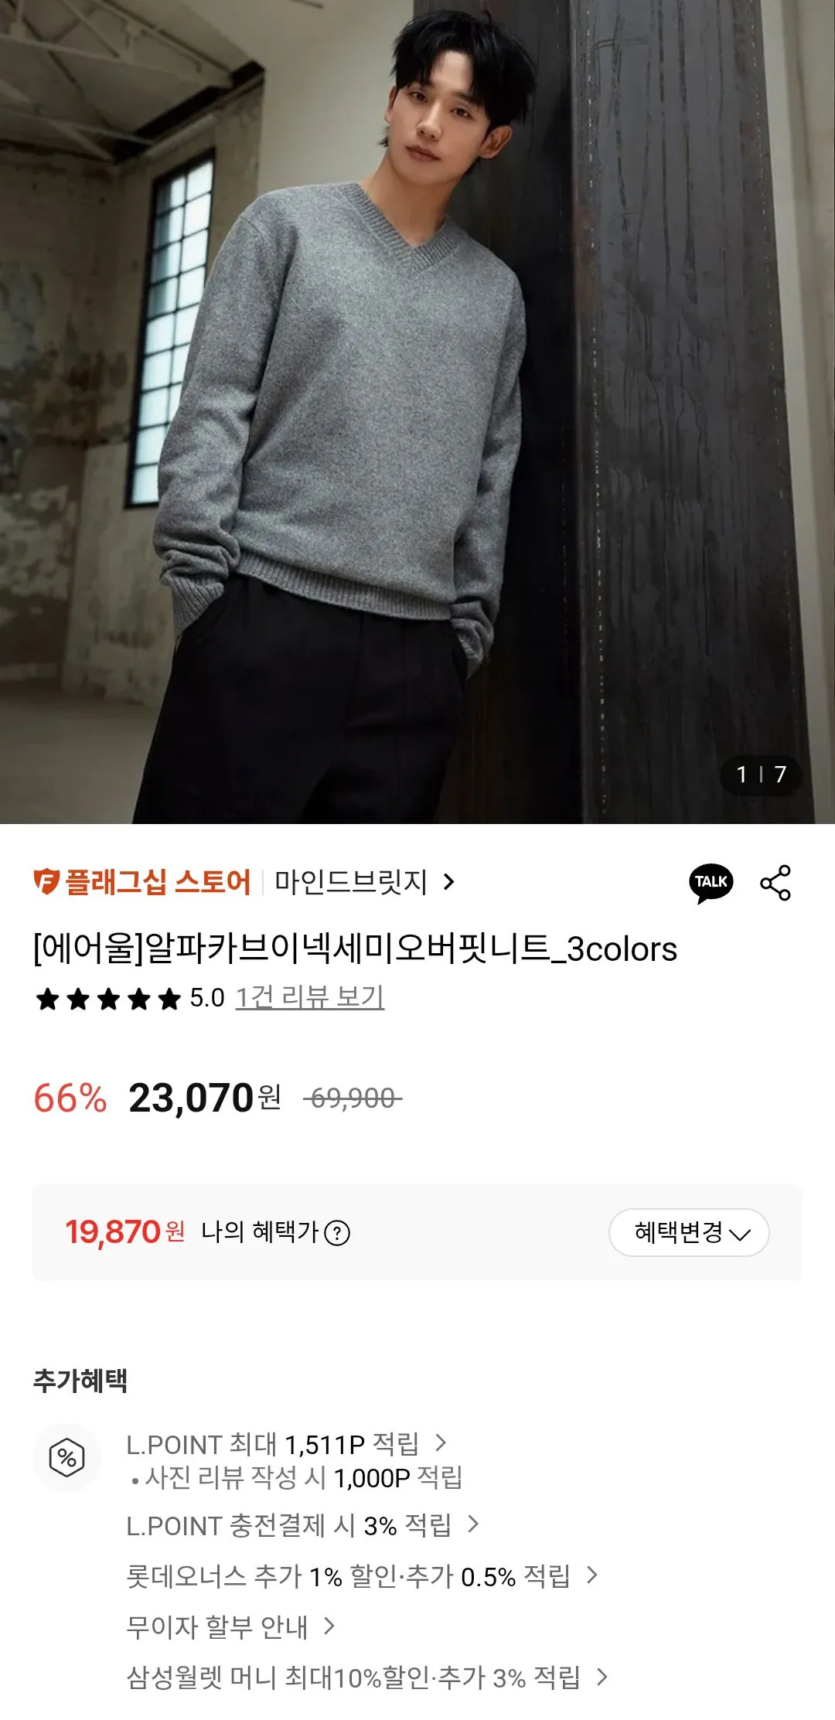Tap the 19,870원 my benefit price
The height and width of the screenshot is (1720, 835).
124,1232
